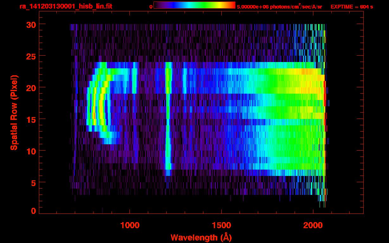Click the EXPTIME = 604 s label
Viewport: 389px width, 243px height.
(x=352, y=7)
